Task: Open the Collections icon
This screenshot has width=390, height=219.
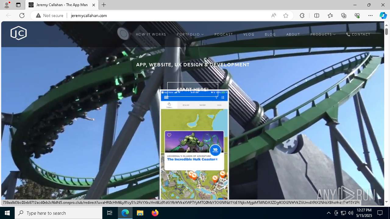Action: [344, 16]
